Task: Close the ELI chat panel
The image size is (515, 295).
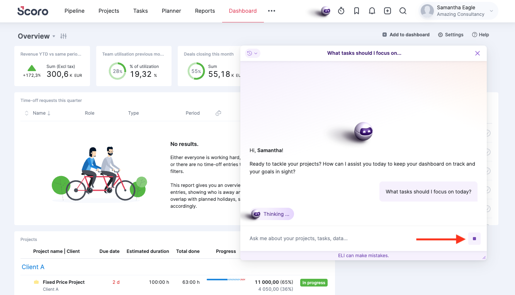Action: (x=478, y=53)
